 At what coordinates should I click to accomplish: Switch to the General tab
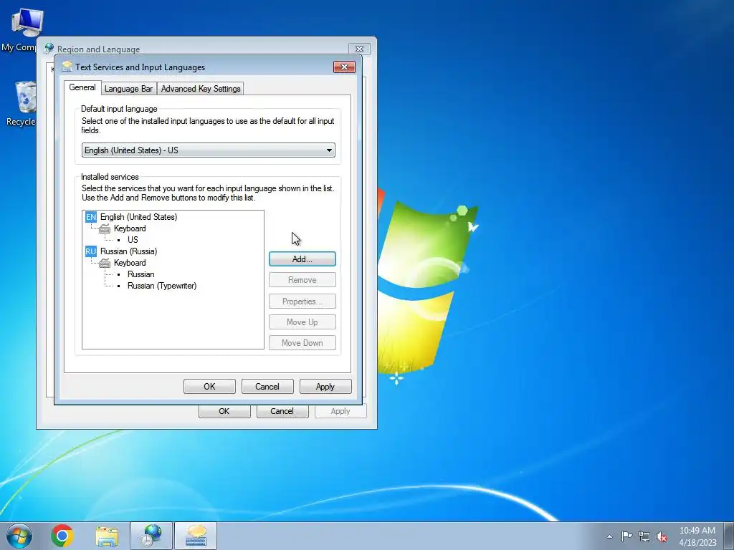point(82,87)
